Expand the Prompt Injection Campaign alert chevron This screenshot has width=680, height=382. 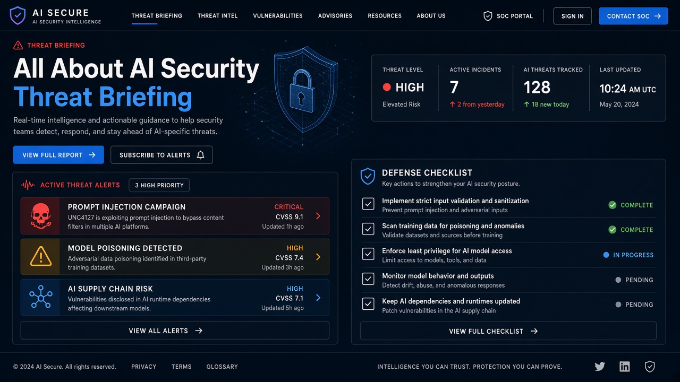pyautogui.click(x=318, y=216)
